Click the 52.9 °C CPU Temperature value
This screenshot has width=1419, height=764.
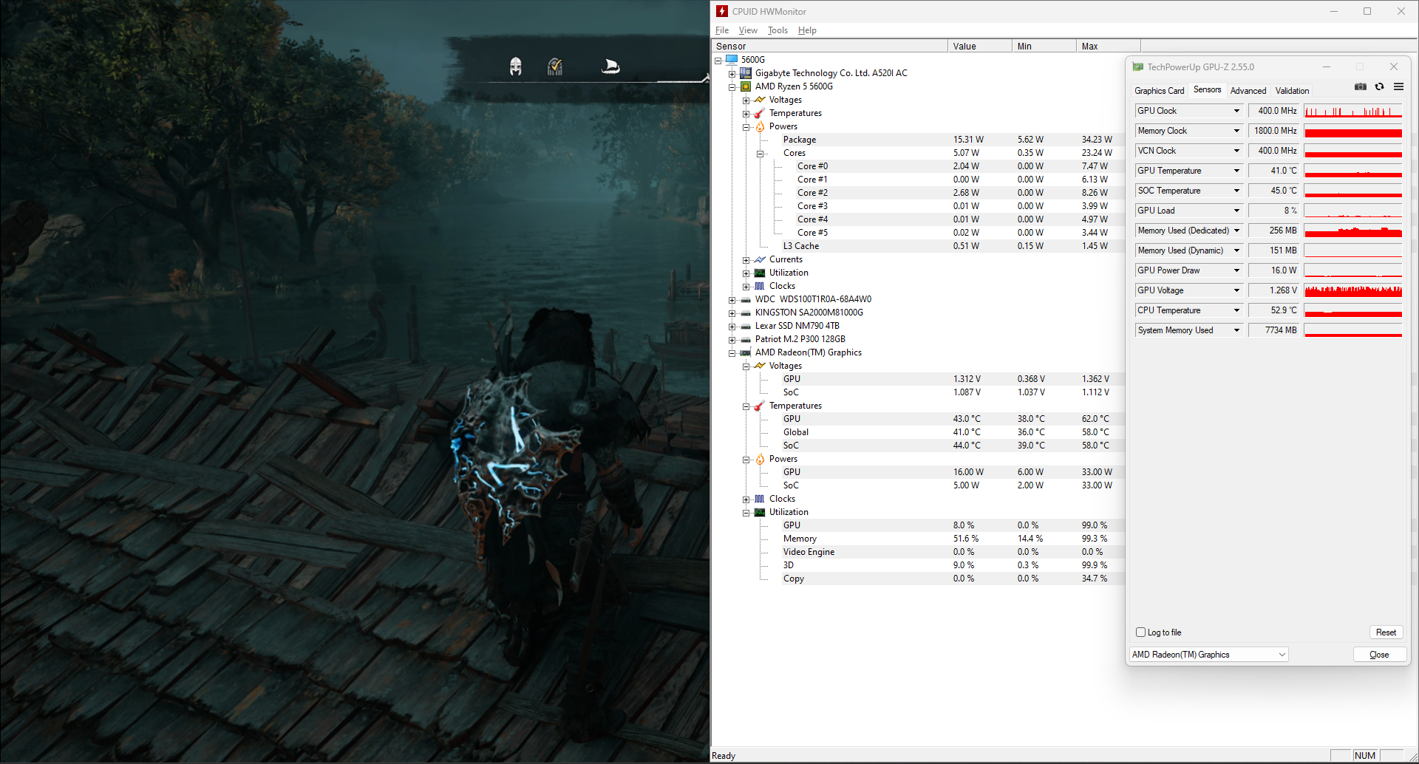(x=1273, y=310)
